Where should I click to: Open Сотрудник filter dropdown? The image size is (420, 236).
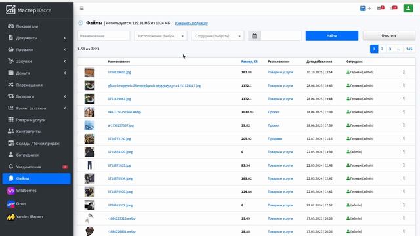point(218,36)
